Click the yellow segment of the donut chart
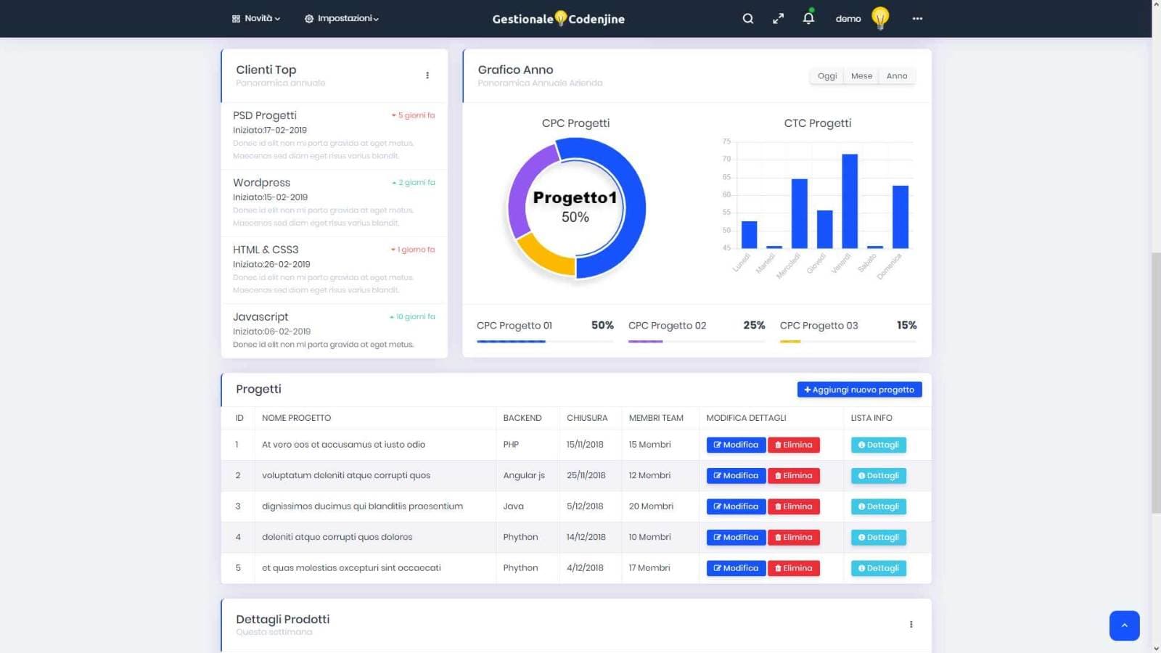The image size is (1161, 653). click(x=544, y=255)
